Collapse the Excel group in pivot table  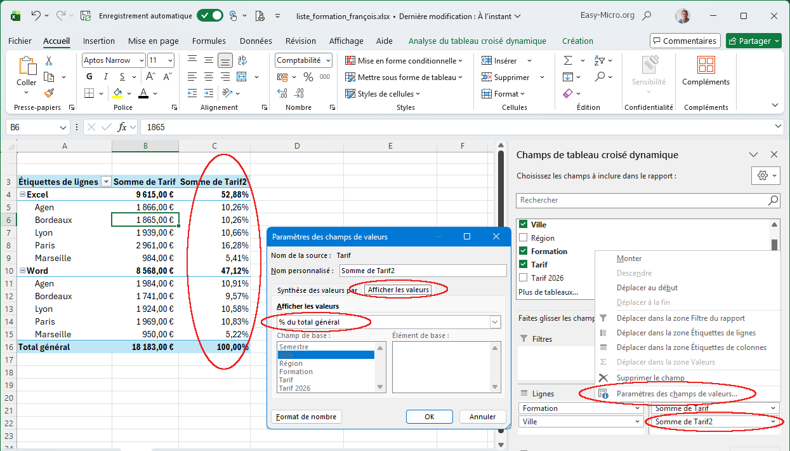click(22, 195)
